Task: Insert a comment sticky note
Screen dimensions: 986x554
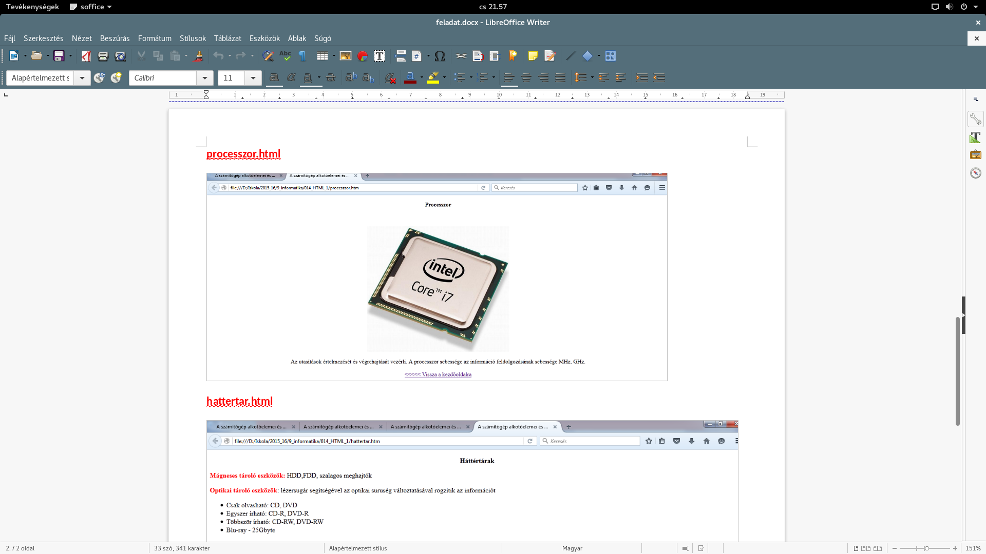Action: point(533,56)
